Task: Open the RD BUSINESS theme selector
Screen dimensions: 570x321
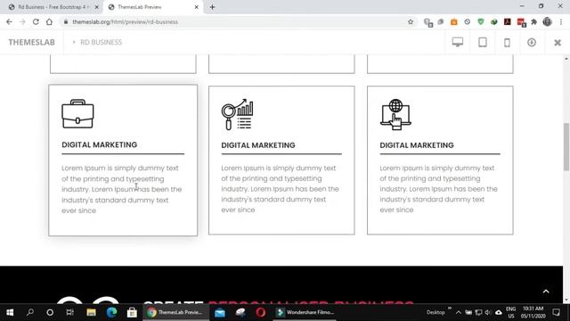Action: (97, 42)
